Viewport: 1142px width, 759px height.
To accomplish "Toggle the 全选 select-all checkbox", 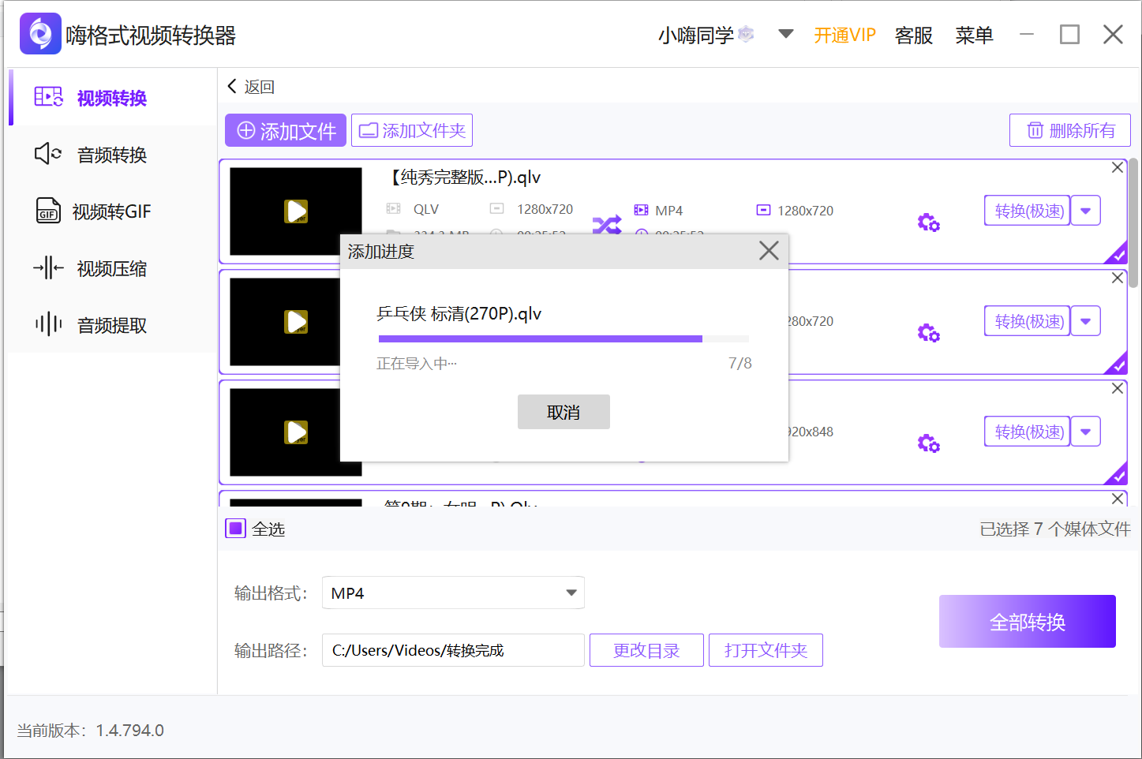I will coord(234,528).
